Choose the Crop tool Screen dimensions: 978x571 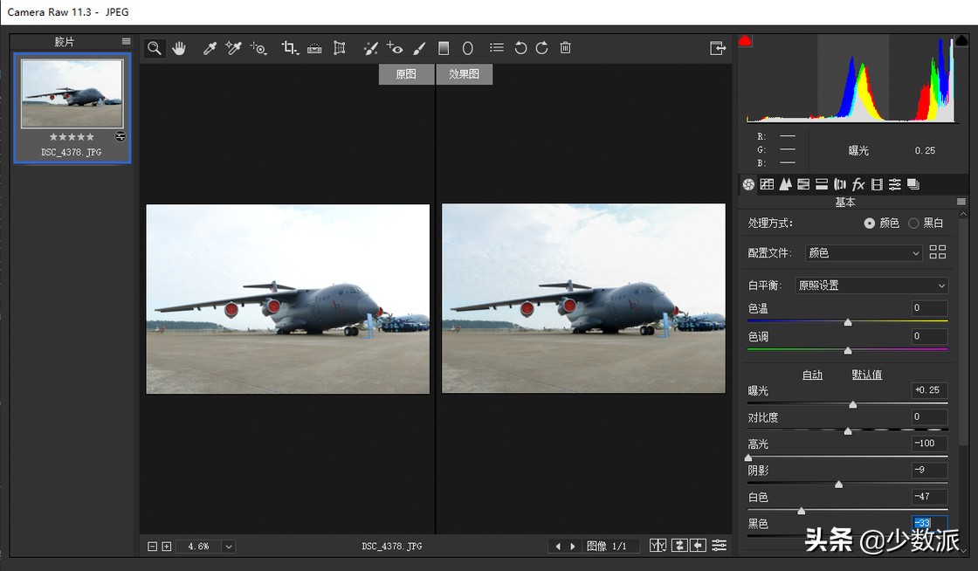pyautogui.click(x=289, y=49)
